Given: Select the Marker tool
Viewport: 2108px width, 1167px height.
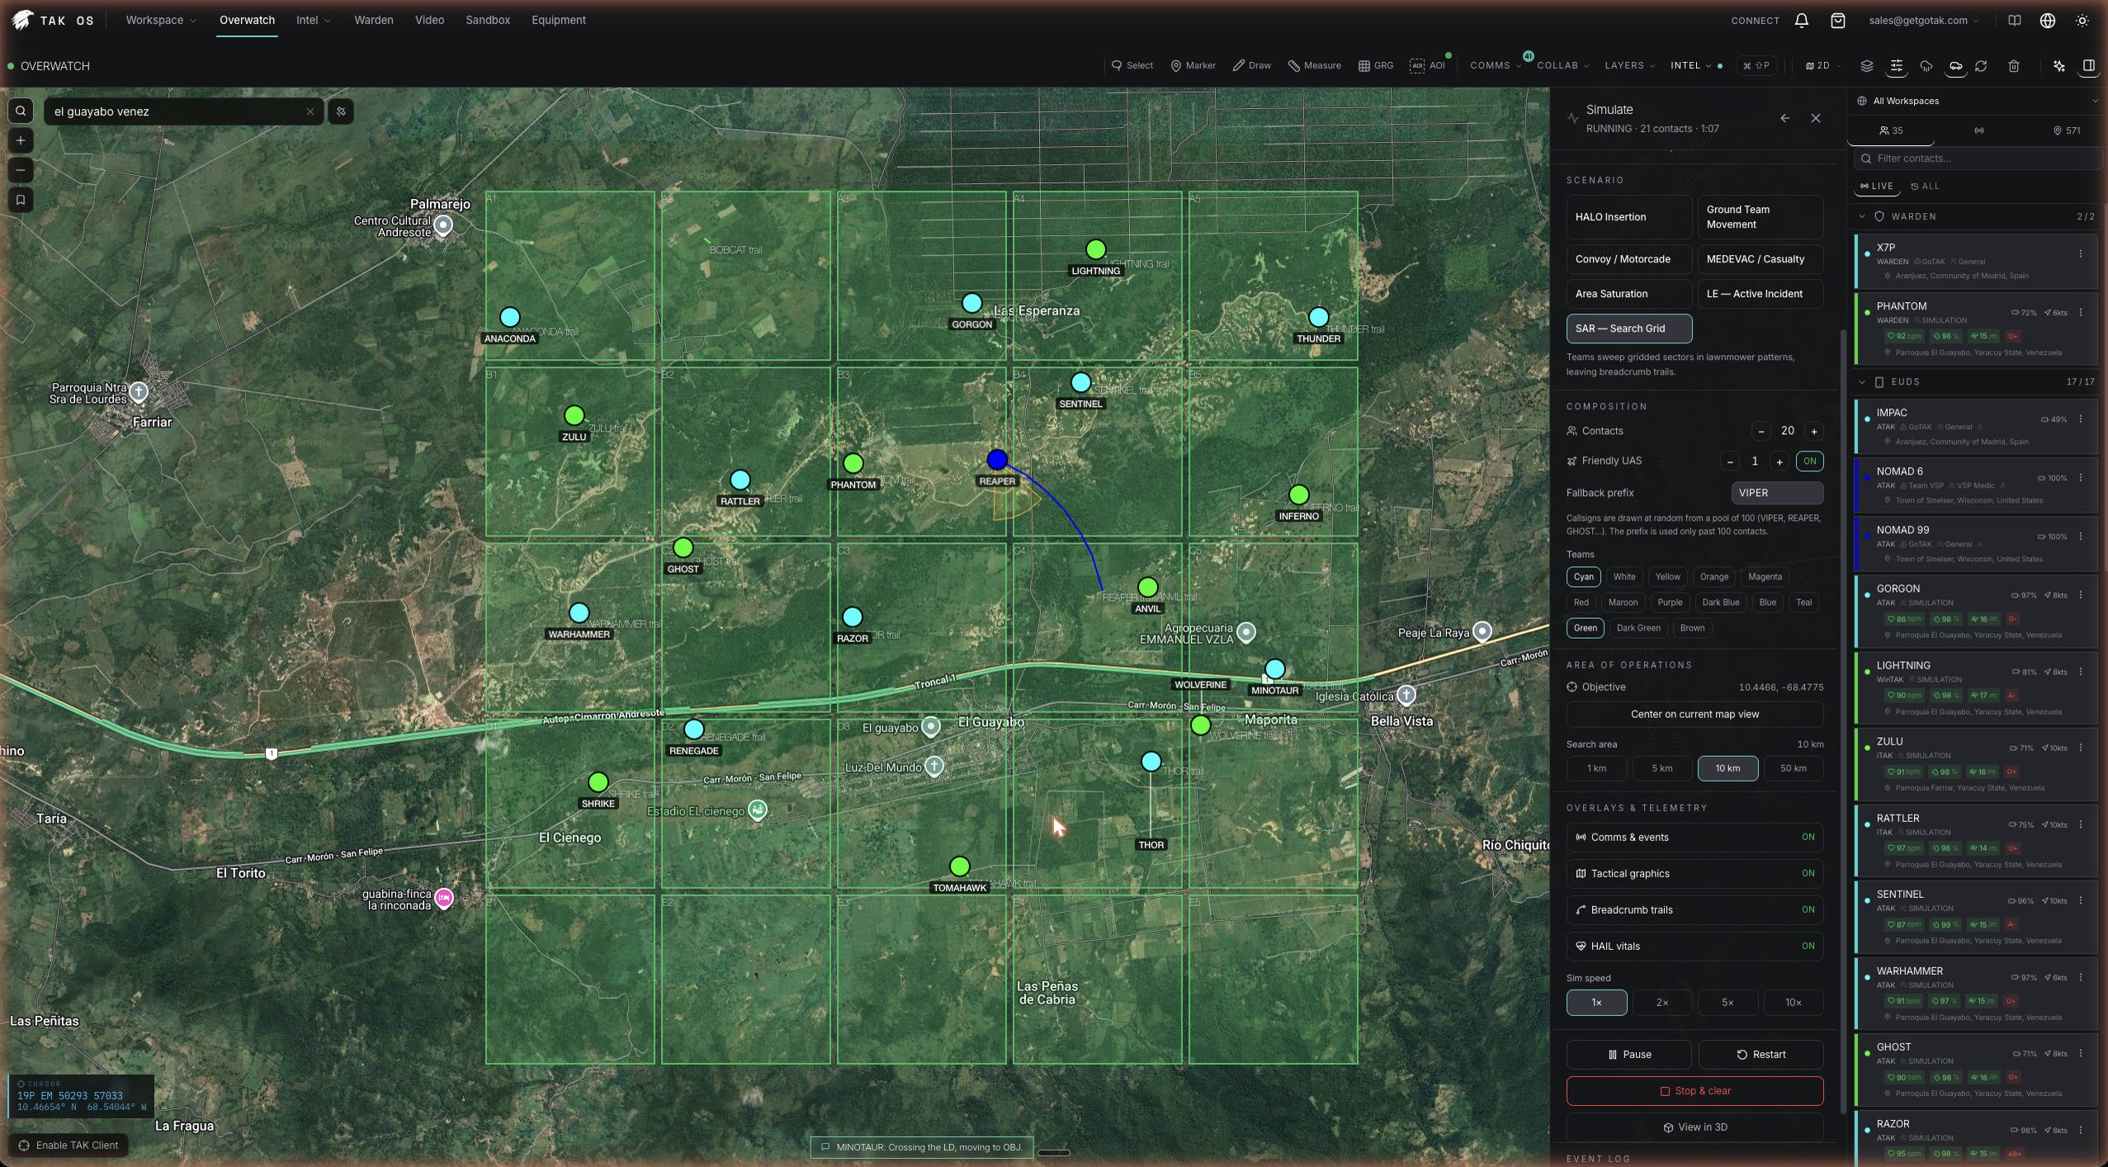Looking at the screenshot, I should tap(1193, 66).
